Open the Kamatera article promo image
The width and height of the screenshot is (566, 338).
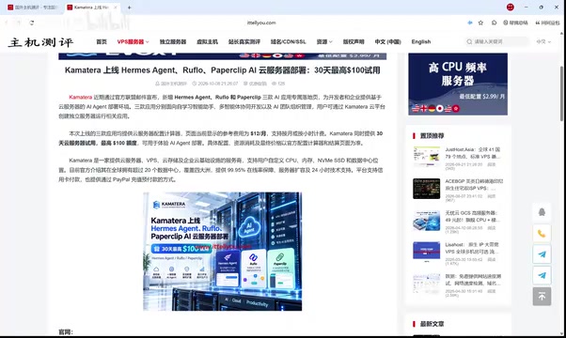point(222,252)
